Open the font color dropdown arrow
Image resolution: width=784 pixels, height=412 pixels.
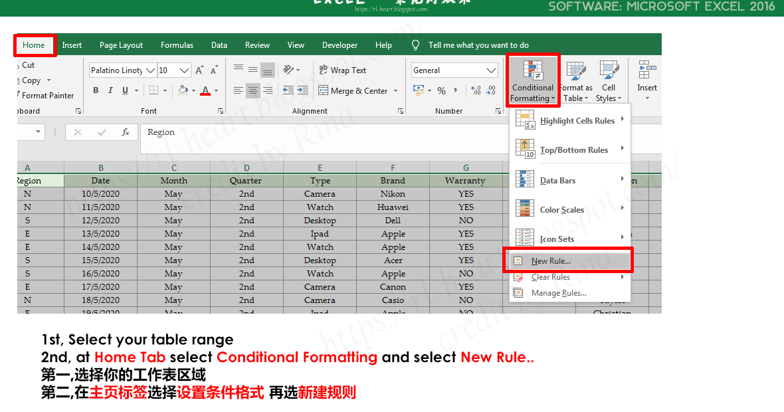click(x=216, y=90)
